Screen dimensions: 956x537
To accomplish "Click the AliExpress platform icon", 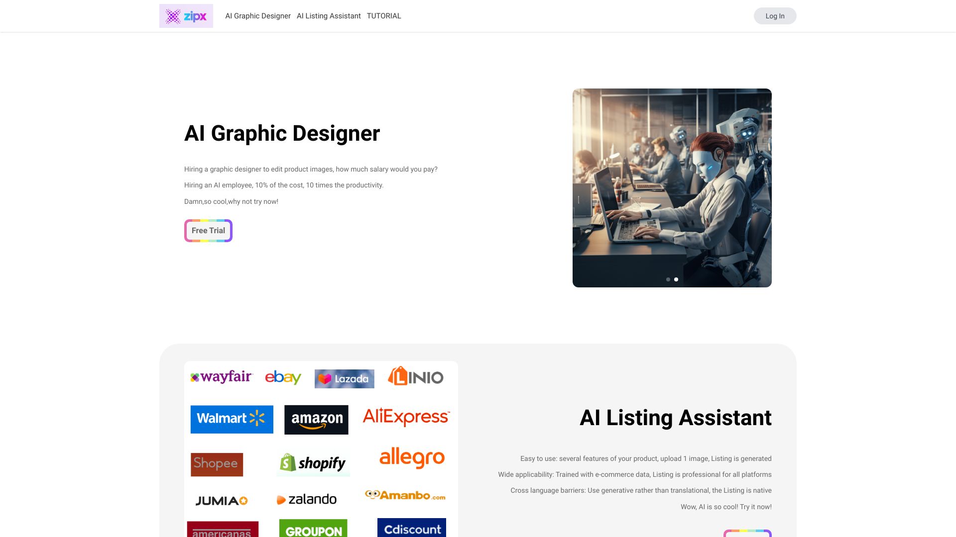I will (x=406, y=419).
